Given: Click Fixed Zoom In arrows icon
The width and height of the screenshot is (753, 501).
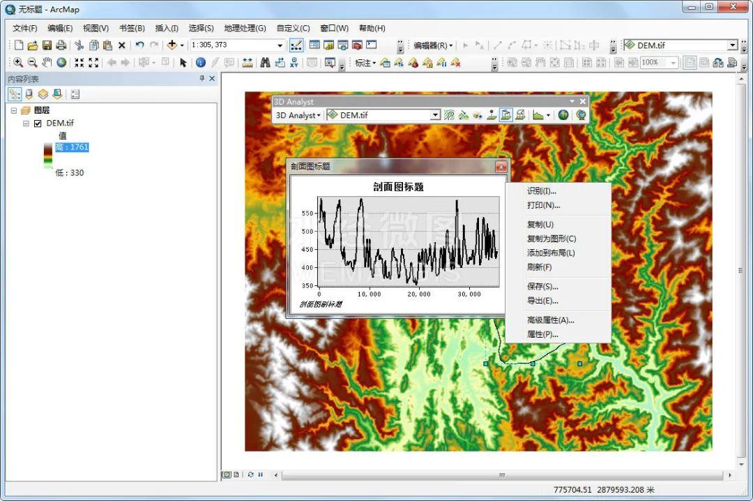Looking at the screenshot, I should 79,63.
